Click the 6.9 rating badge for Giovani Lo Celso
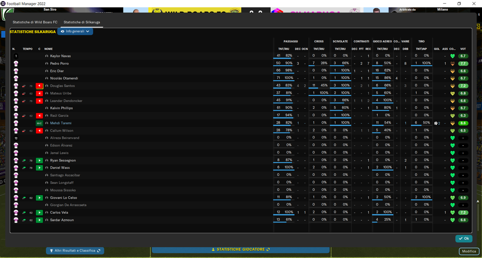 coord(463,198)
